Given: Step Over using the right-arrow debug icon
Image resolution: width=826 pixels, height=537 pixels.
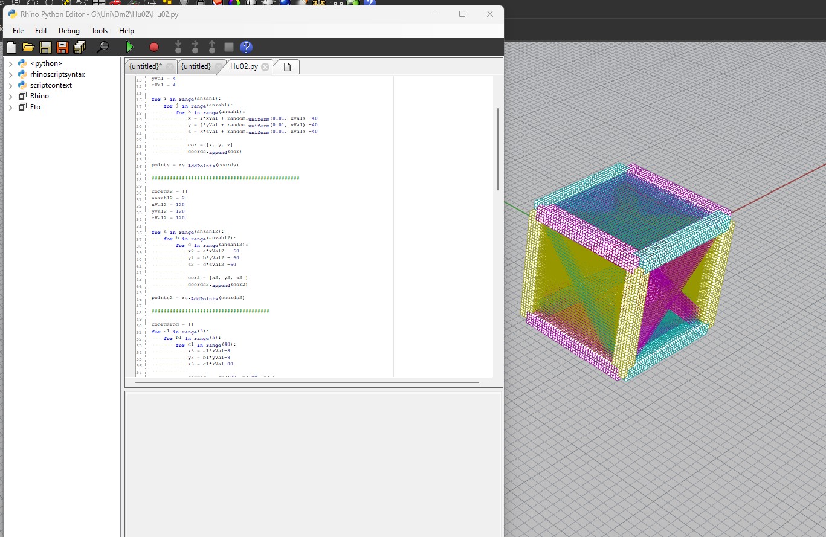Looking at the screenshot, I should (195, 47).
